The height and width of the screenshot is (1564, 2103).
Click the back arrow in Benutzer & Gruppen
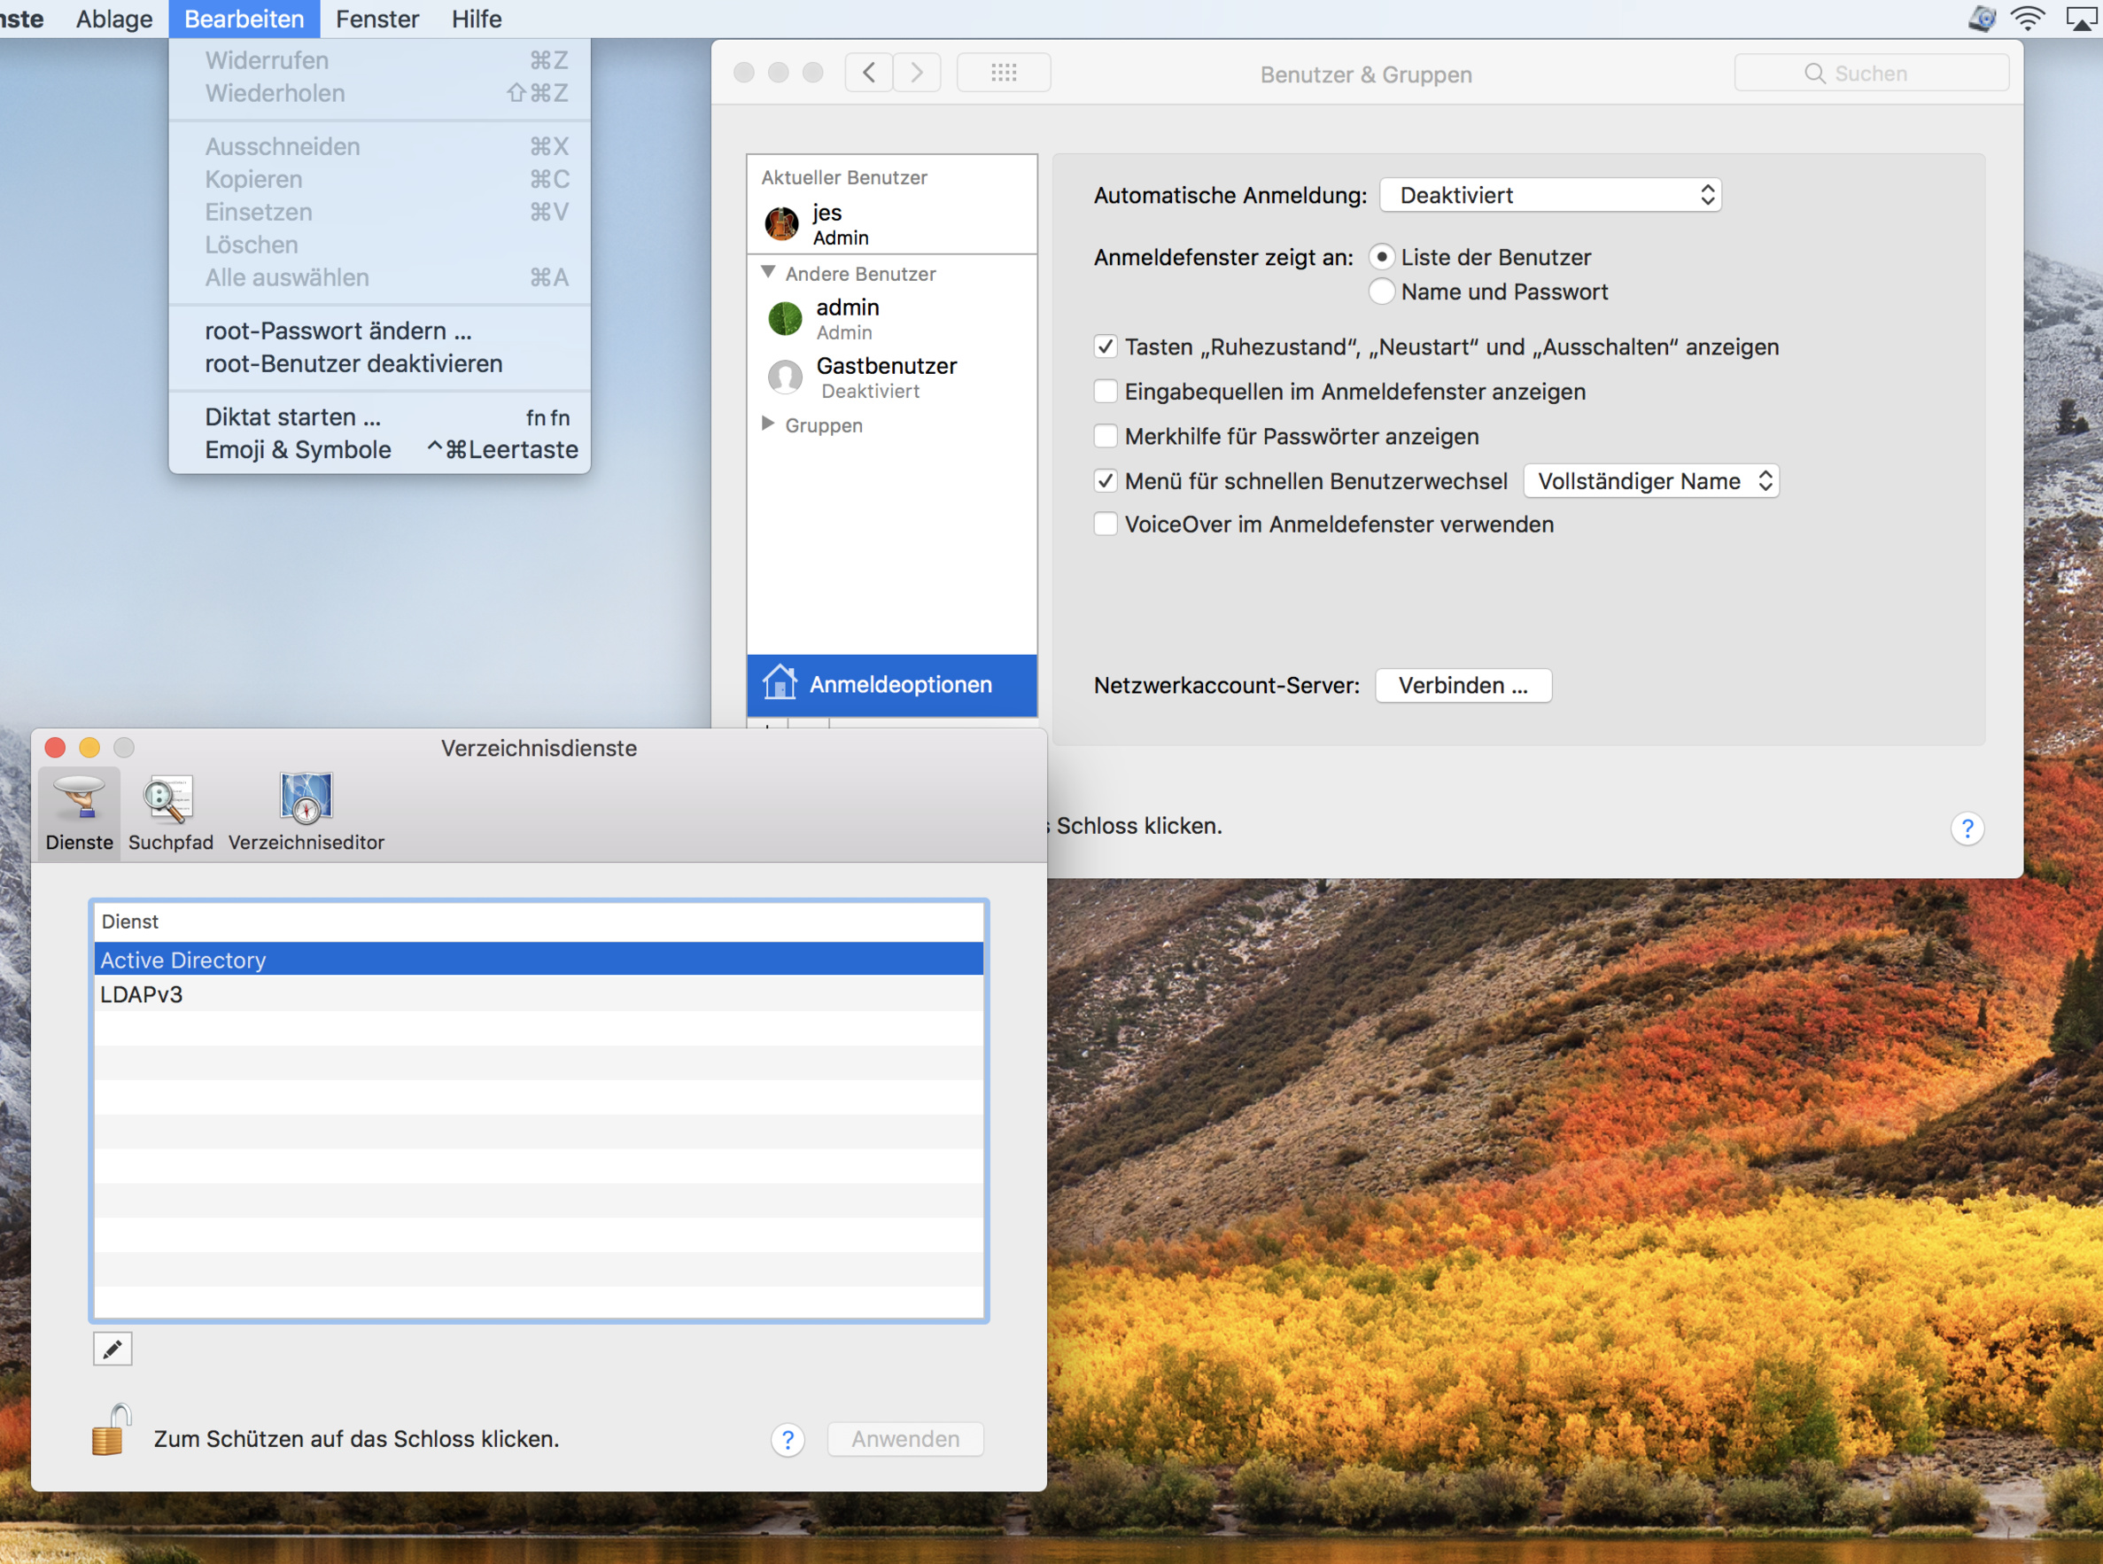click(x=868, y=73)
